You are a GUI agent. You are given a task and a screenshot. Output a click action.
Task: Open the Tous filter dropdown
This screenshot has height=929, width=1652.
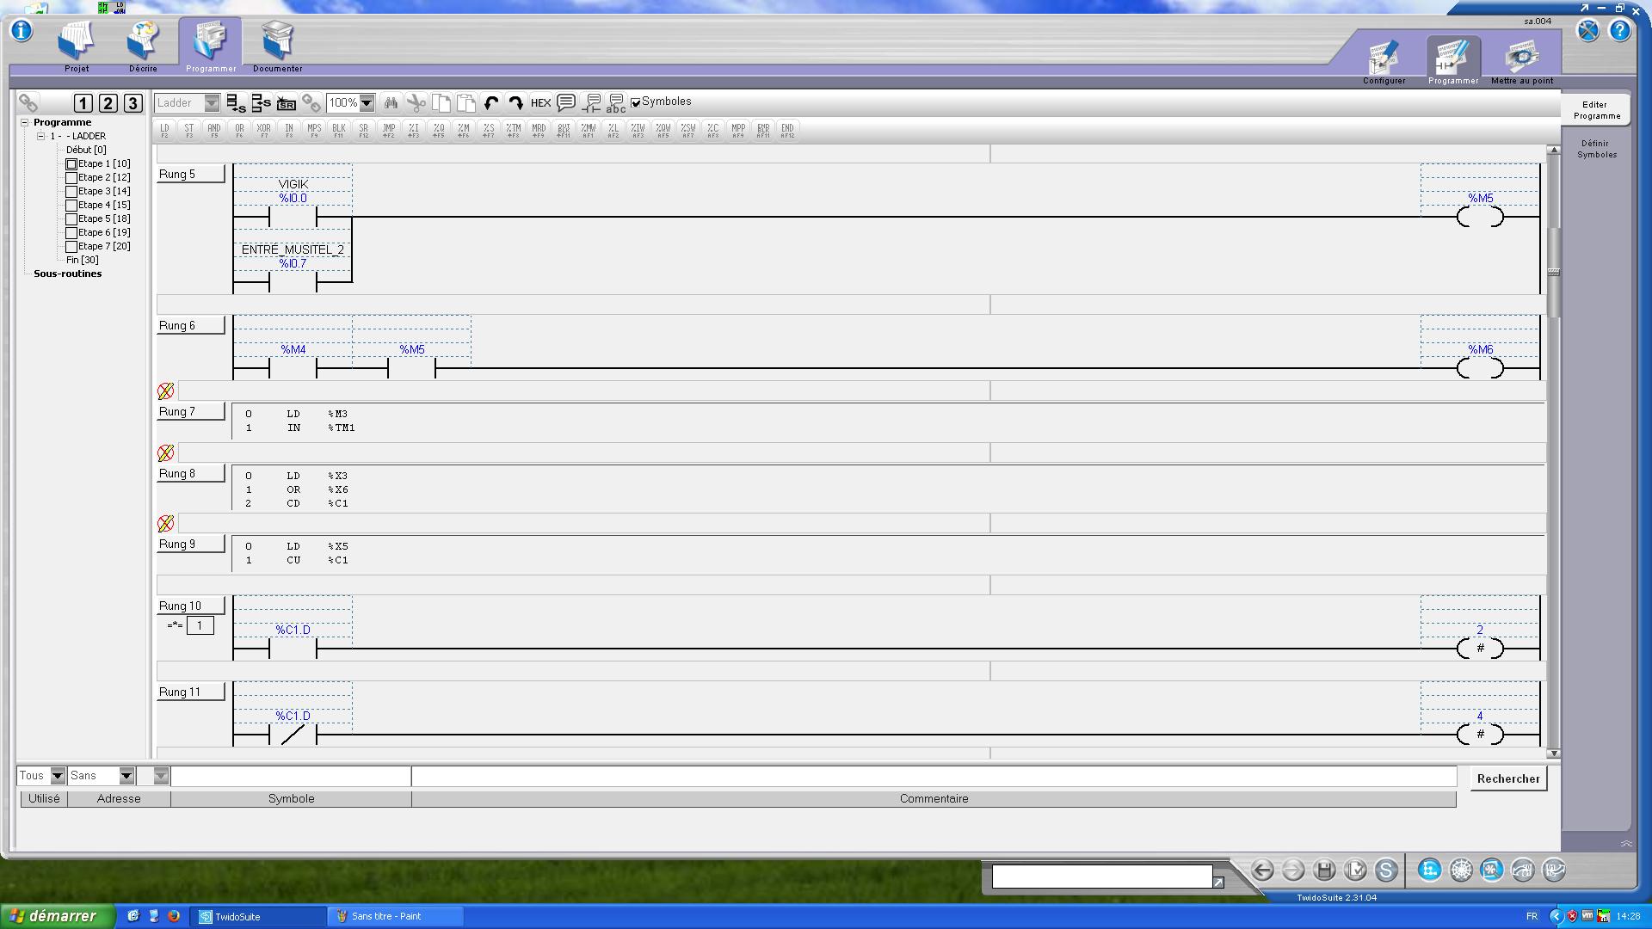58,776
